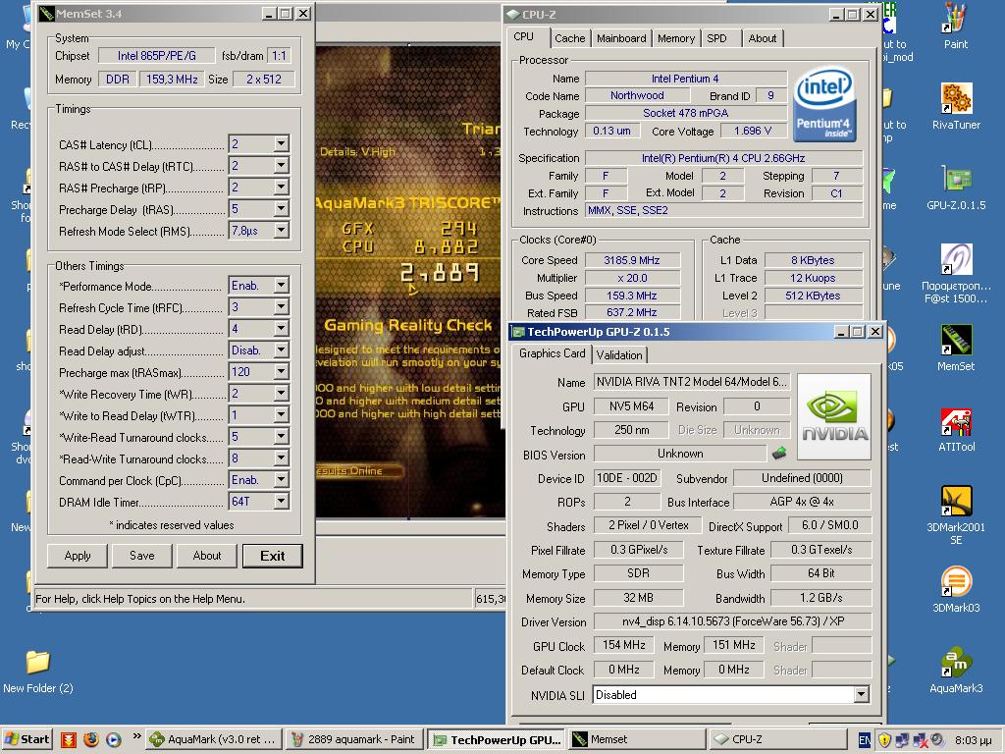Click the CPU Specification field in CPU-Z
The width and height of the screenshot is (1005, 754).
723,158
